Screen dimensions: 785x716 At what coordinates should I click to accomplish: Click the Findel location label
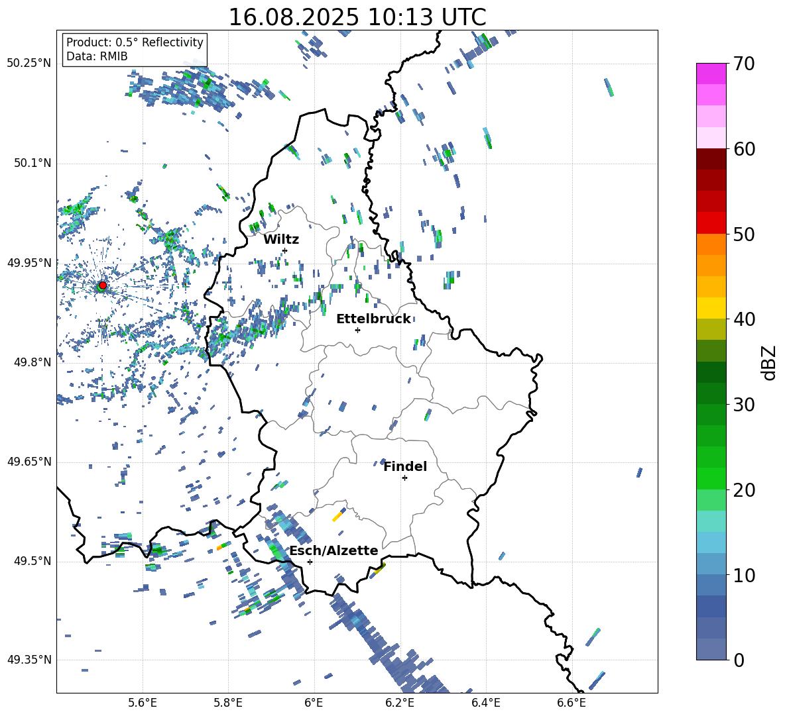(x=405, y=466)
